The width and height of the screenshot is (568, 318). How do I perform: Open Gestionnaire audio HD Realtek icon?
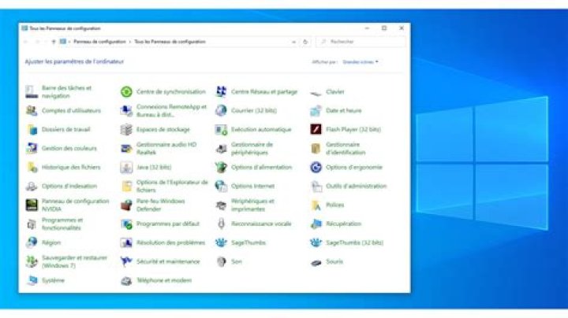tap(126, 148)
